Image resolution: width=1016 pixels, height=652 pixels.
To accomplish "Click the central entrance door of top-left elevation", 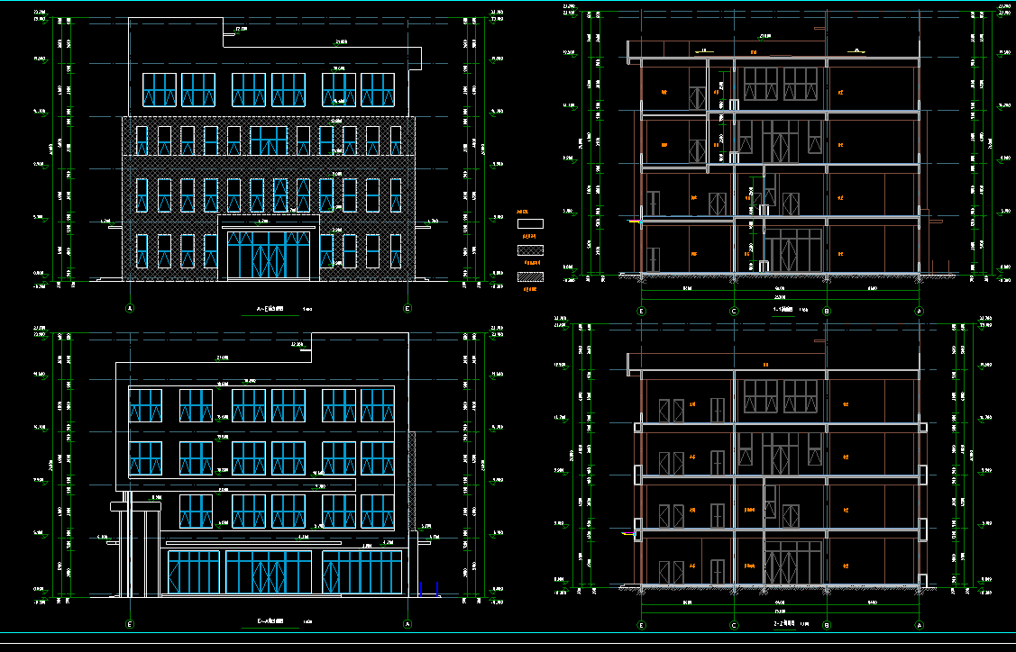I will pos(269,256).
